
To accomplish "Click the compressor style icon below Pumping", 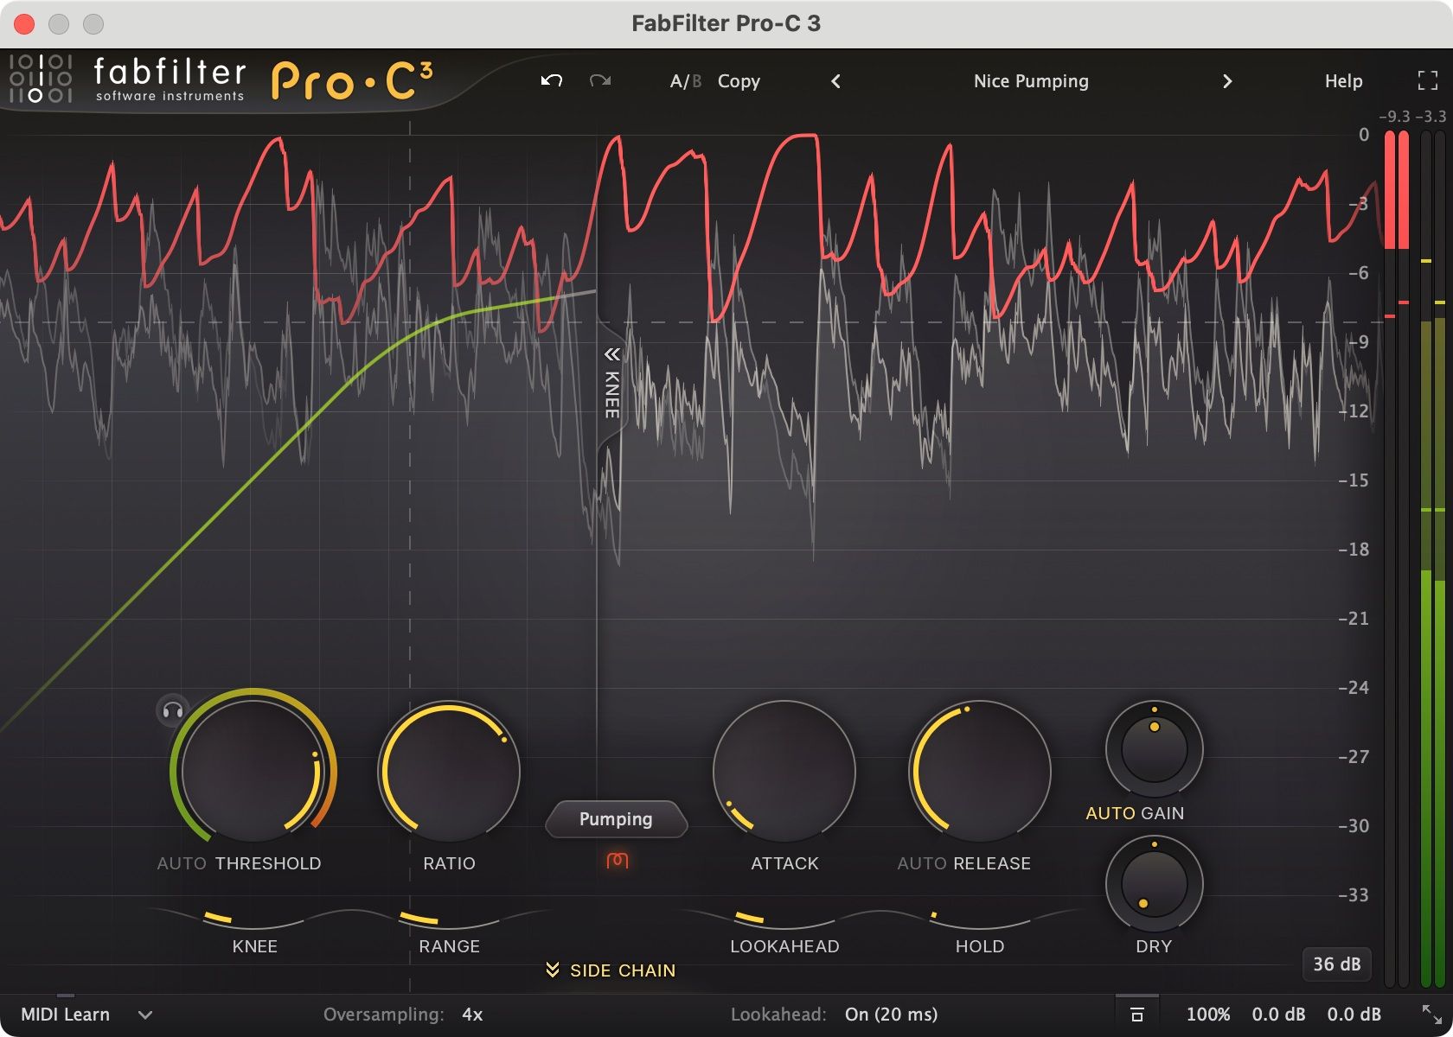I will 617,861.
